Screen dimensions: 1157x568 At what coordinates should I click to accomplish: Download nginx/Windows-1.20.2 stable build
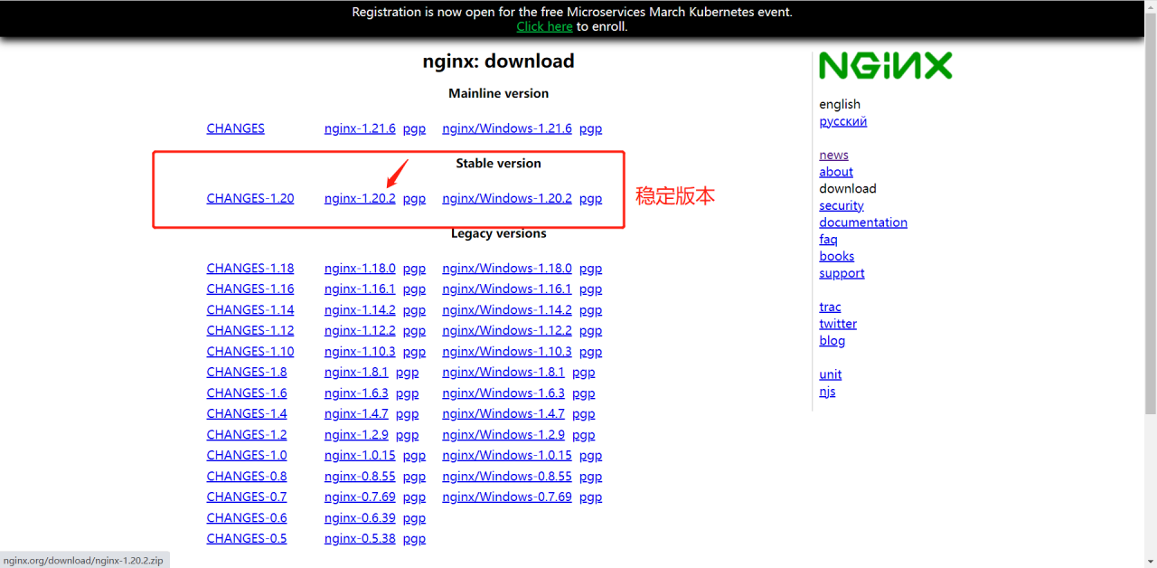(507, 198)
